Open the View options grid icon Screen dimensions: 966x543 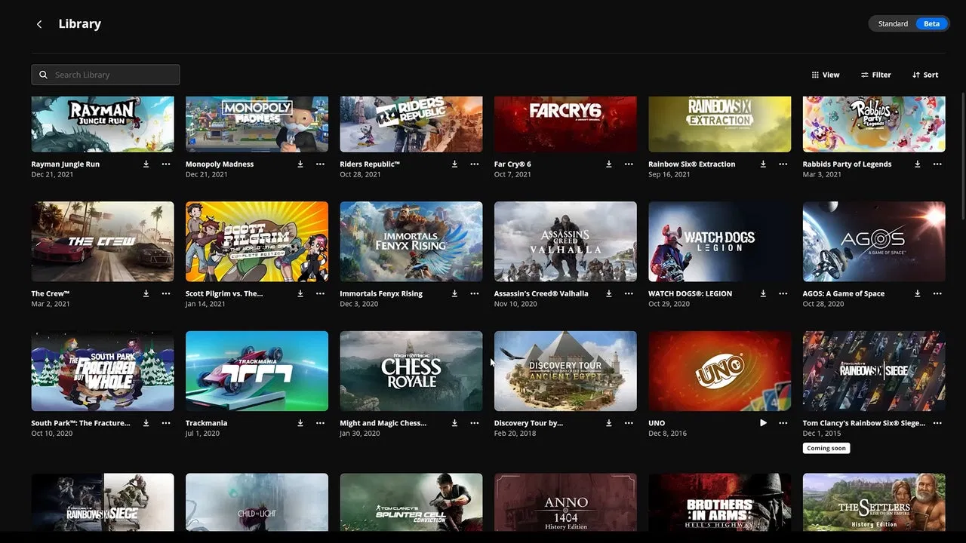[814, 75]
